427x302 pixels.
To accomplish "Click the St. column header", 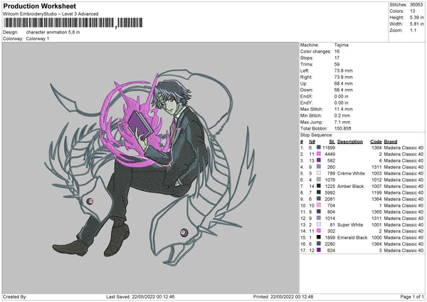I will [x=332, y=142].
